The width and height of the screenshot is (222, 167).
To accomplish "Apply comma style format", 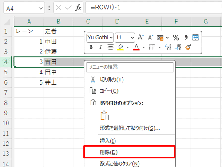I will (186, 38).
